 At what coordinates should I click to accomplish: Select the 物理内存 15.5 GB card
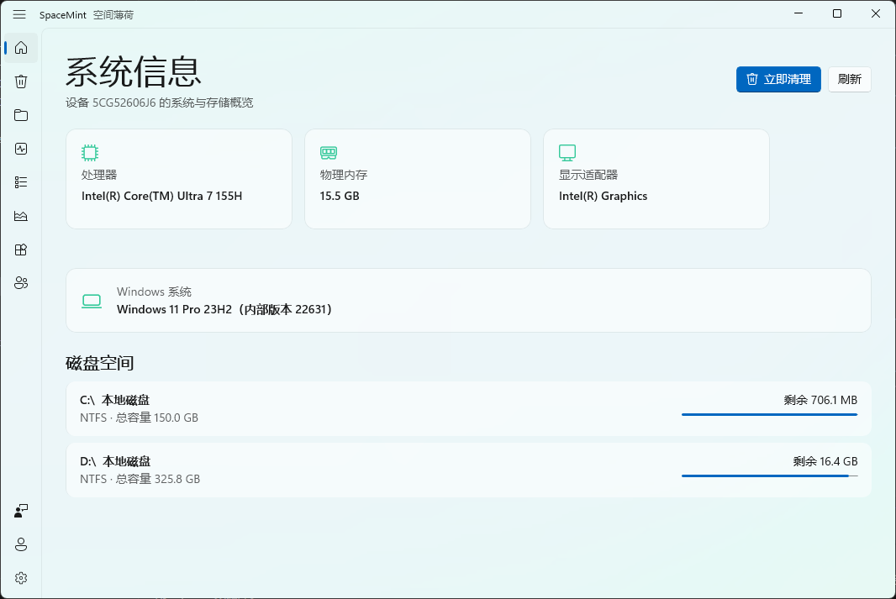click(x=418, y=179)
